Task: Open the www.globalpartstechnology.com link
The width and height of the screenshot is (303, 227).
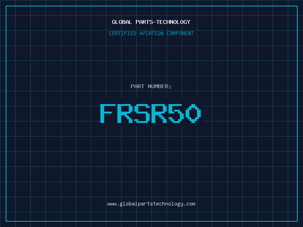Action: [x=151, y=204]
